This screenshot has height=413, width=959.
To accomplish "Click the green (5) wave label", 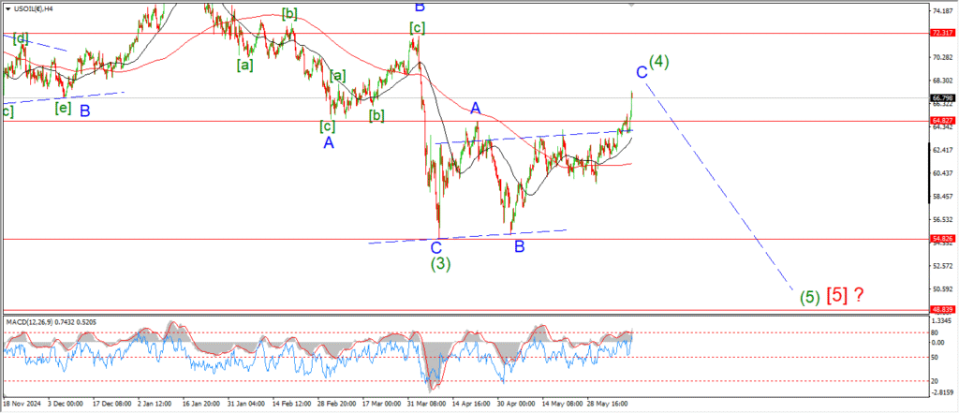I will point(810,297).
